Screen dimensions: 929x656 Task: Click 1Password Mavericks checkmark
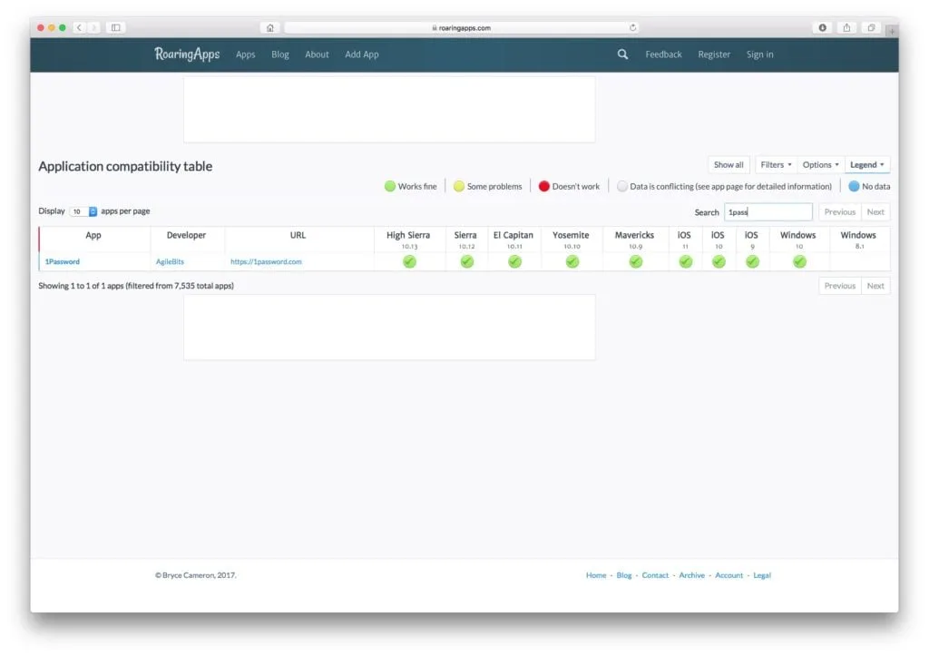(x=635, y=261)
